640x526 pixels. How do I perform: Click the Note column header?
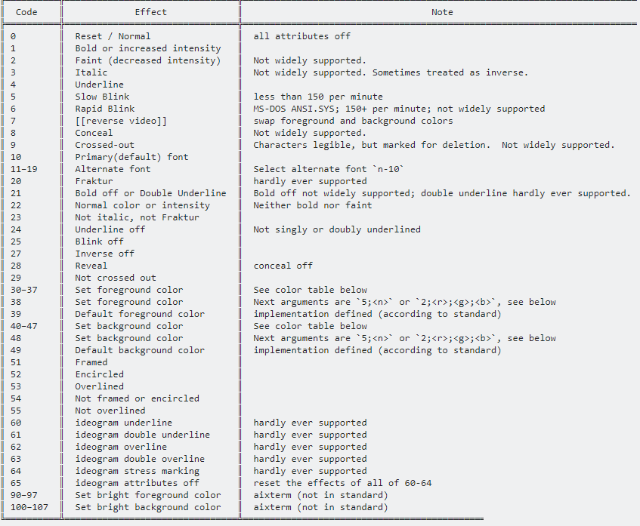click(x=442, y=12)
